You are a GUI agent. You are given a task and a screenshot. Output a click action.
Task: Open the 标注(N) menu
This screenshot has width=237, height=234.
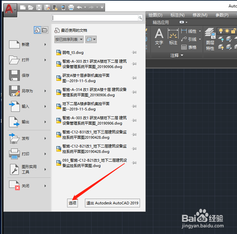[177, 15]
